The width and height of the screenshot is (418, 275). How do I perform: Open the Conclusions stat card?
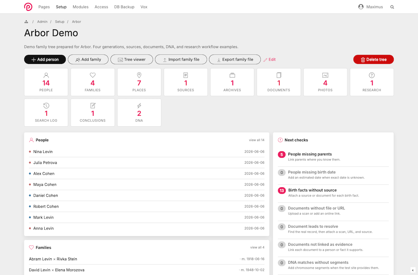pos(92,112)
